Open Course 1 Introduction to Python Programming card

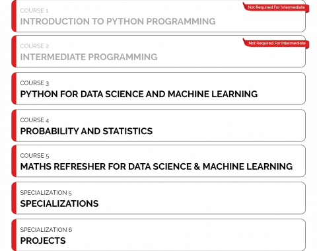pos(158,16)
